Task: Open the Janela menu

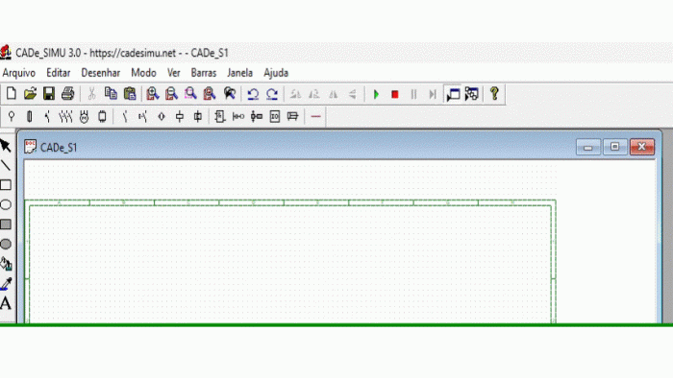Action: point(240,73)
